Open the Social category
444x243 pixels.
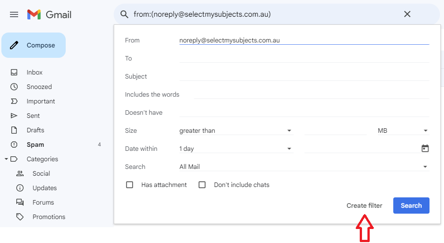coord(41,173)
